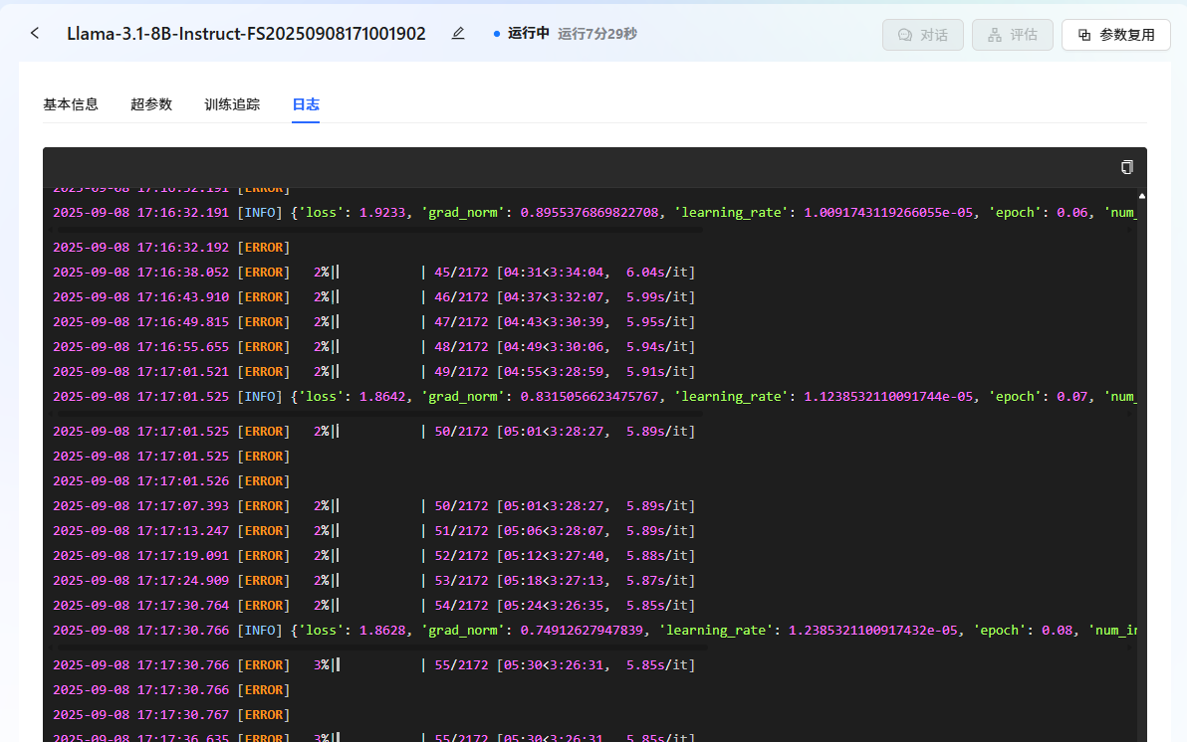Click horizontal scrollbar under the loss 1.9233 line
The width and height of the screenshot is (1187, 742).
(x=378, y=229)
